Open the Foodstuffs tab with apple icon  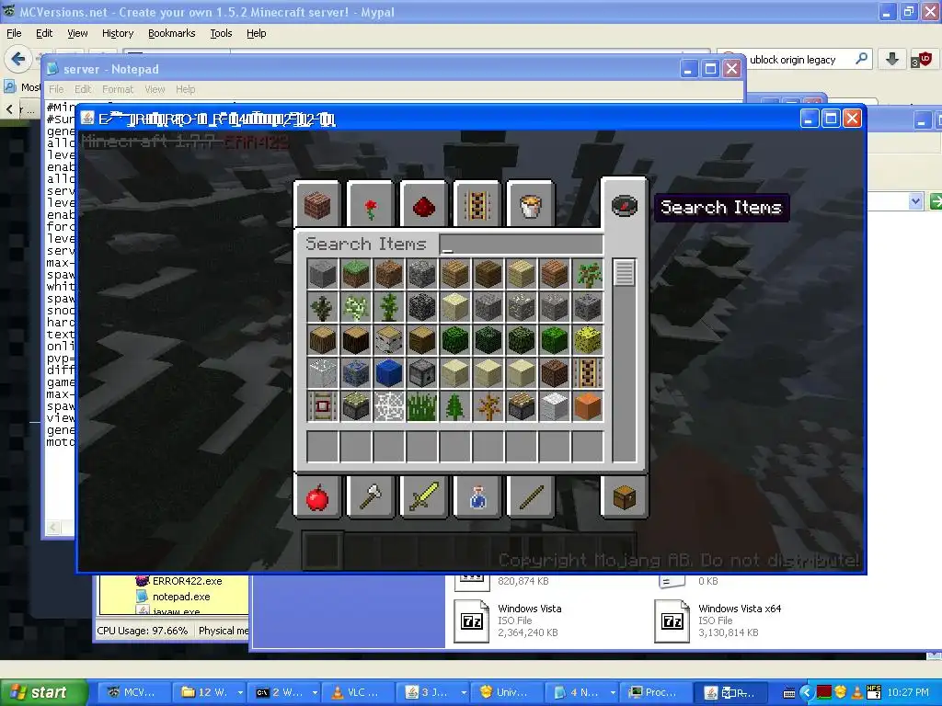[317, 496]
